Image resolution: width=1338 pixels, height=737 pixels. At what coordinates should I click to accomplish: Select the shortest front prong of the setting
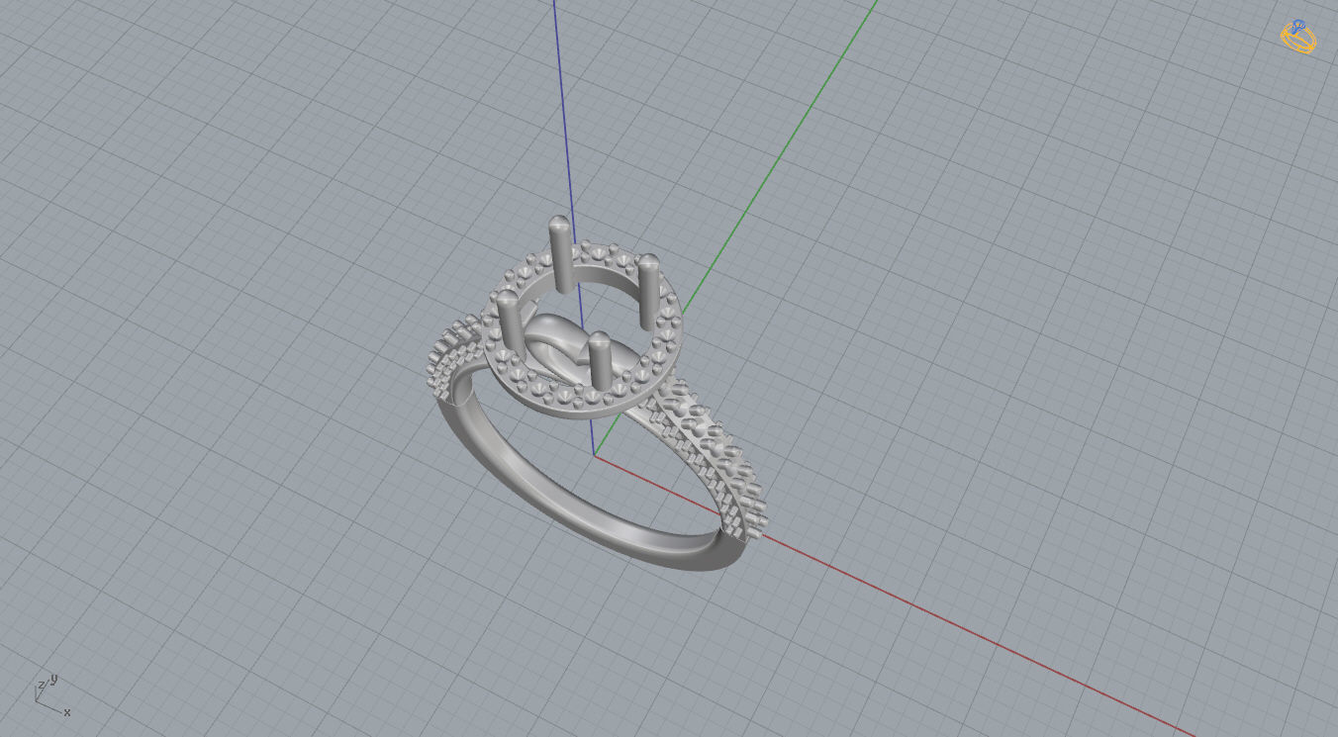point(599,361)
